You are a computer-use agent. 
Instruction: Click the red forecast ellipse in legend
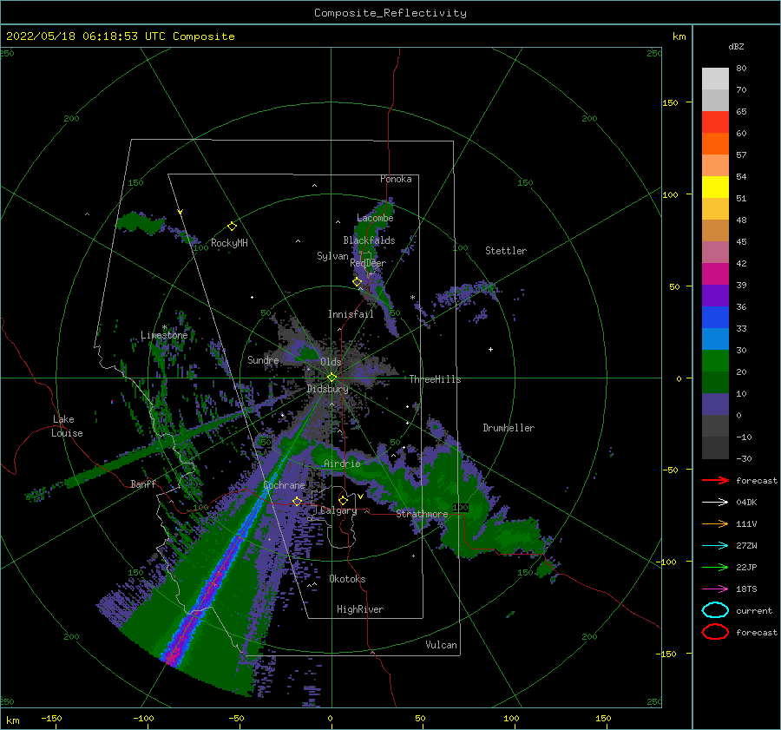pos(715,632)
